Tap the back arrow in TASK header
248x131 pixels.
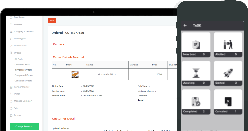[185, 25]
